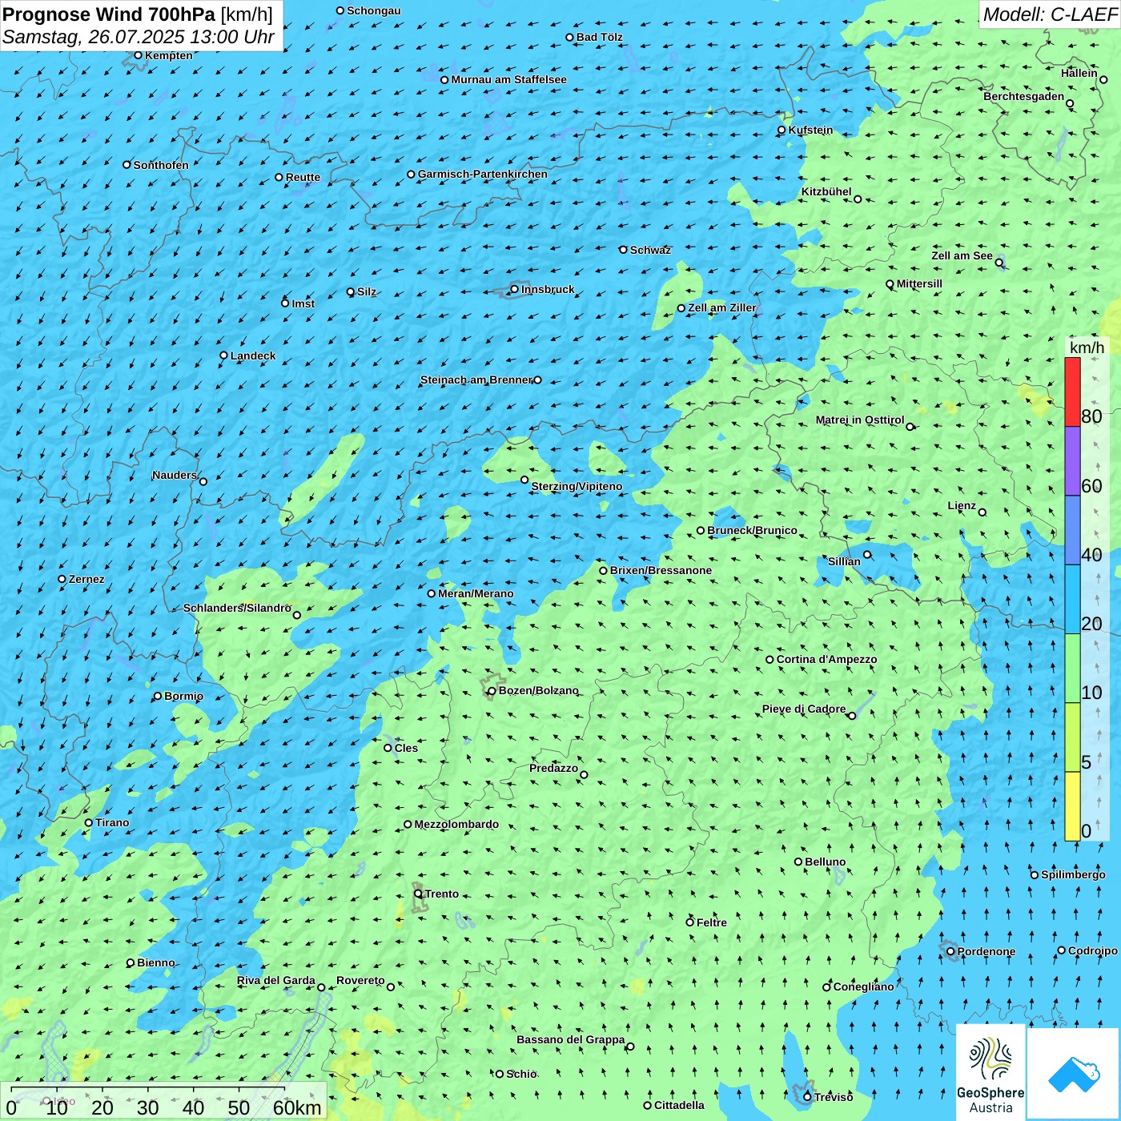Click the 'Meran/Merano' label
1121x1121 pixels.
[x=476, y=593]
